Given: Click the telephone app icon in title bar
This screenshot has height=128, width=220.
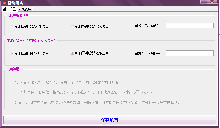Looking at the screenshot, I should click(x=4, y=3).
